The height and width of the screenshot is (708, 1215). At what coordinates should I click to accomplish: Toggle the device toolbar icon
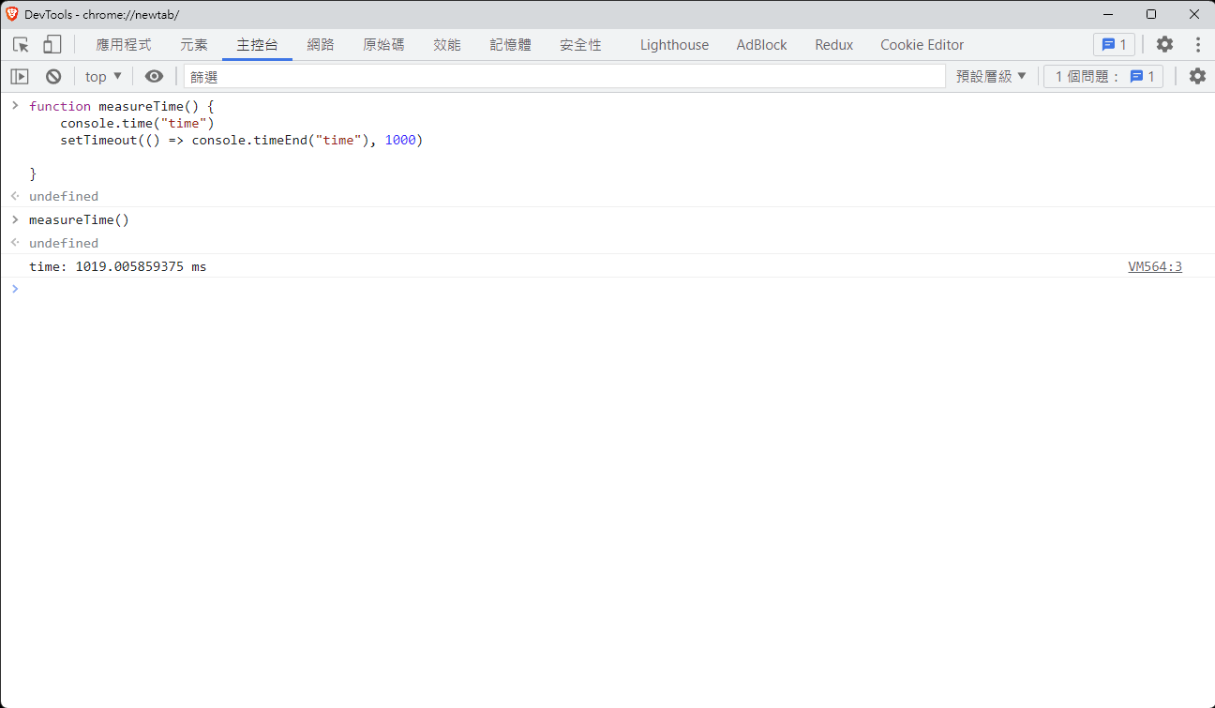(52, 44)
